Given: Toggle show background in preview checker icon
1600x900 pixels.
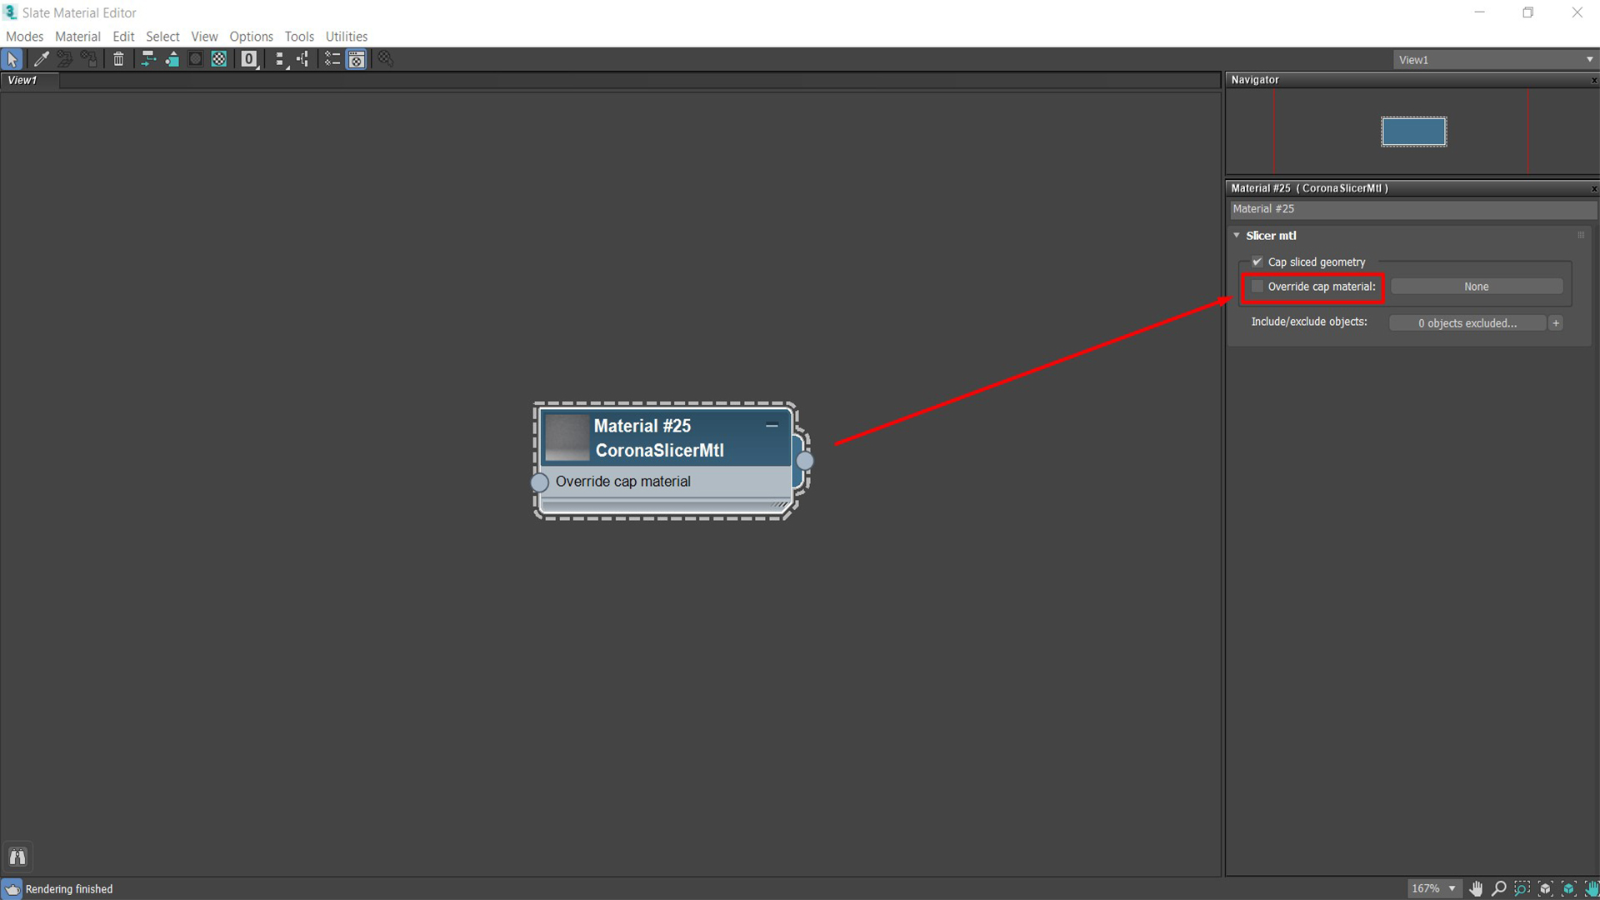Looking at the screenshot, I should [x=219, y=59].
